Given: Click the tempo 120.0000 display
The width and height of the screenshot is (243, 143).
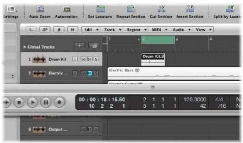Looking at the screenshot, I should (x=195, y=100).
